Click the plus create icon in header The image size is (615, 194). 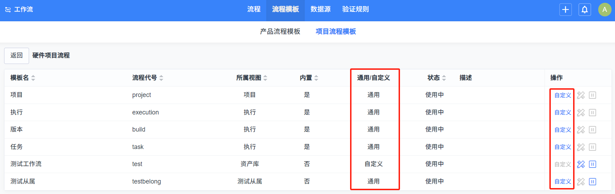pos(565,9)
